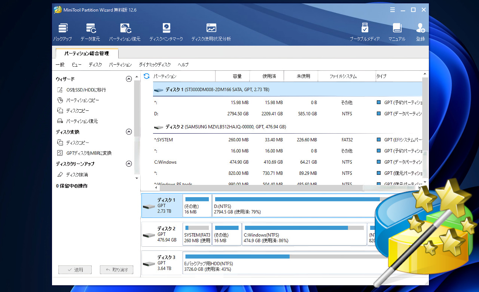Select ディスク 3 drive icon in disk map
The image size is (479, 292).
[x=149, y=264]
